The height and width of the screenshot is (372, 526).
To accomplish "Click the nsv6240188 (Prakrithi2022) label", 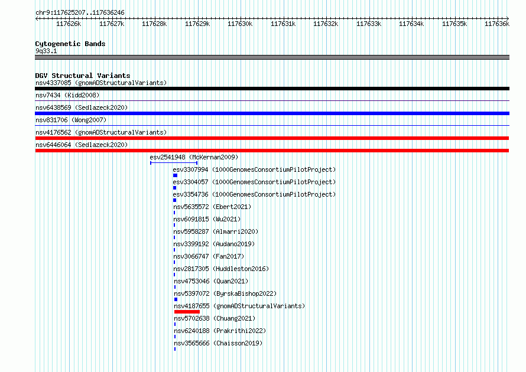I will click(x=220, y=331).
